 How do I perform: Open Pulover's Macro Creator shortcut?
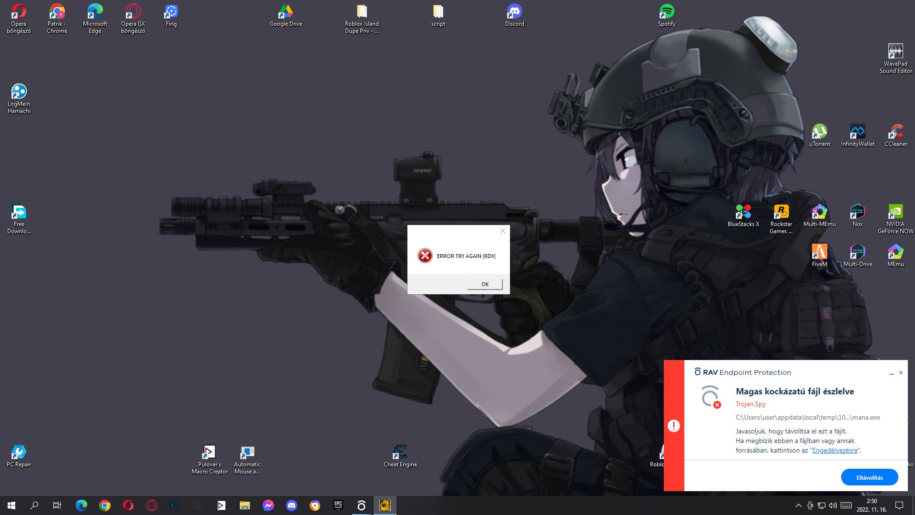(209, 453)
